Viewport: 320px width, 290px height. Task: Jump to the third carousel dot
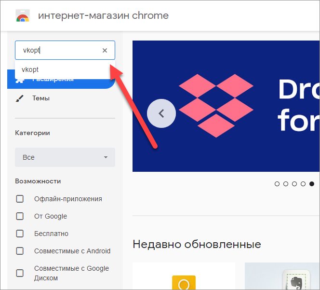294,184
